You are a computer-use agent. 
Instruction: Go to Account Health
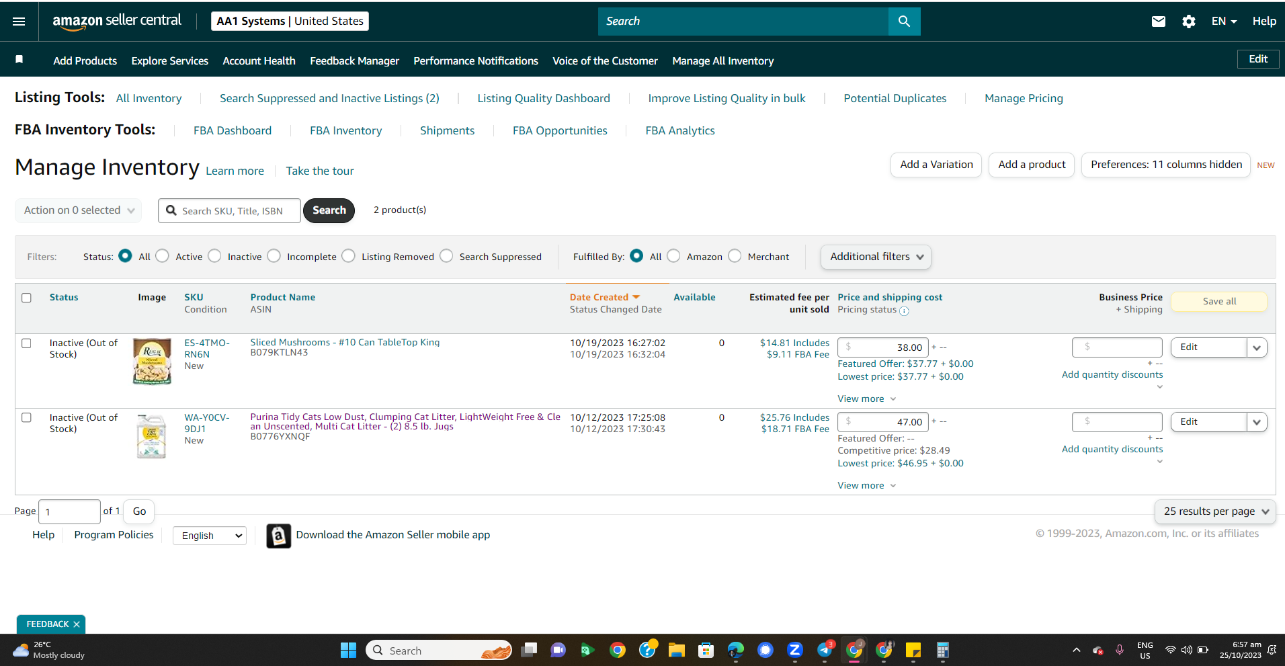pos(259,60)
